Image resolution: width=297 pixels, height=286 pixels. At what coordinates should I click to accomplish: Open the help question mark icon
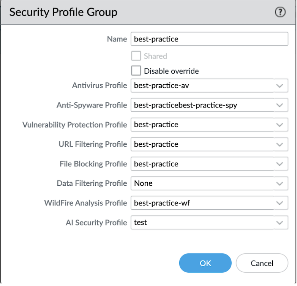280,12
